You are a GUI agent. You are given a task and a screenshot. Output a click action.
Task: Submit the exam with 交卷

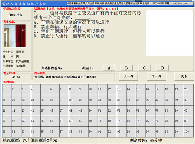184,76
